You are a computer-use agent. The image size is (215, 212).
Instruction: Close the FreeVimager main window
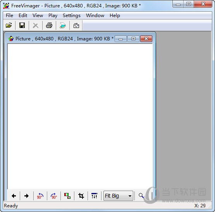coord(203,4)
